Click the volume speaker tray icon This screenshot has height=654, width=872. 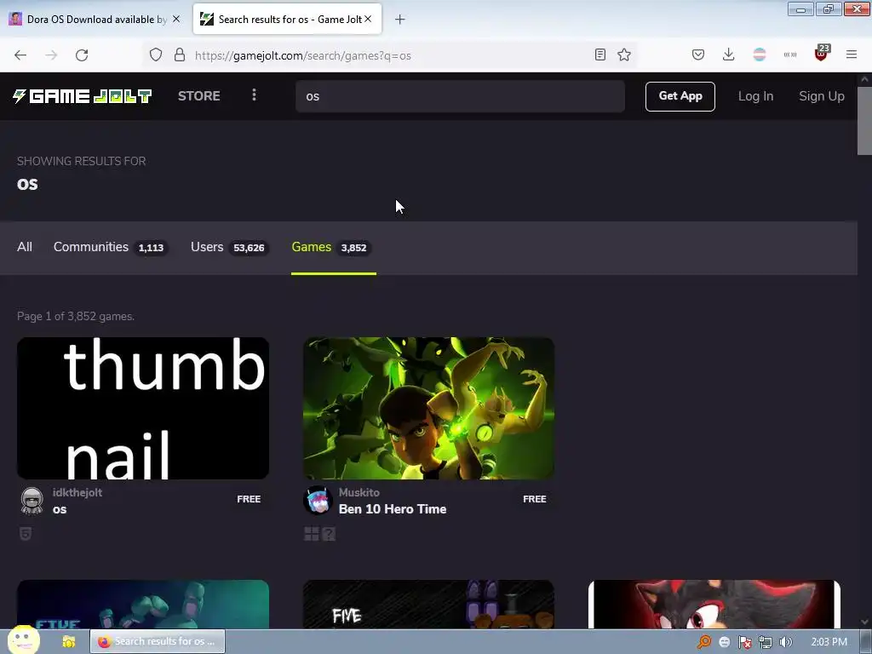click(785, 642)
